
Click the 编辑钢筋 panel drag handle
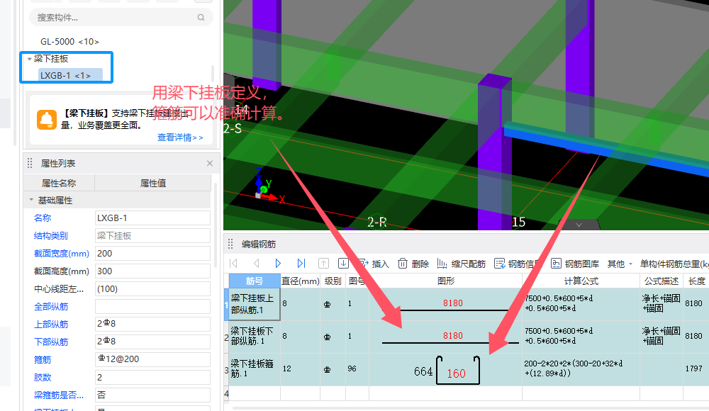(x=230, y=244)
